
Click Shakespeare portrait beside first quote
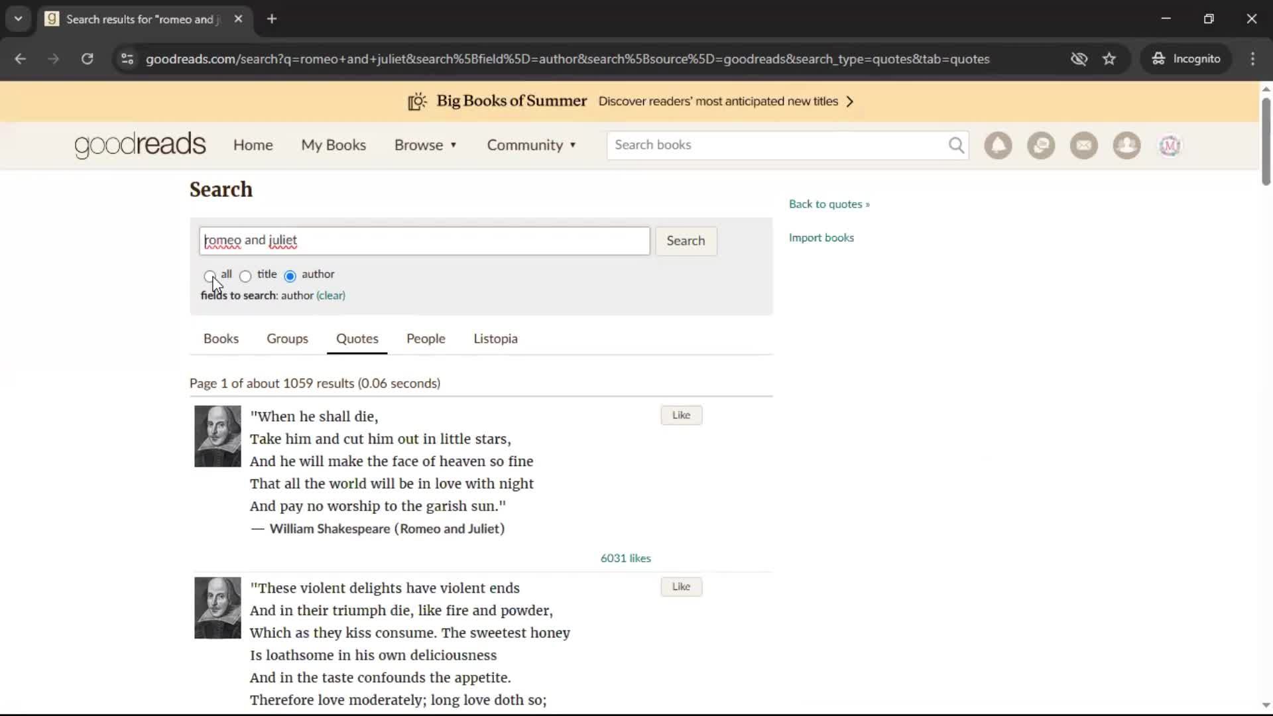[217, 436]
